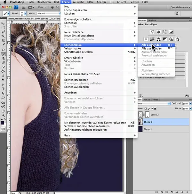
Task: Select the Zoom magnifier tool in toolbox
Action: [3, 115]
